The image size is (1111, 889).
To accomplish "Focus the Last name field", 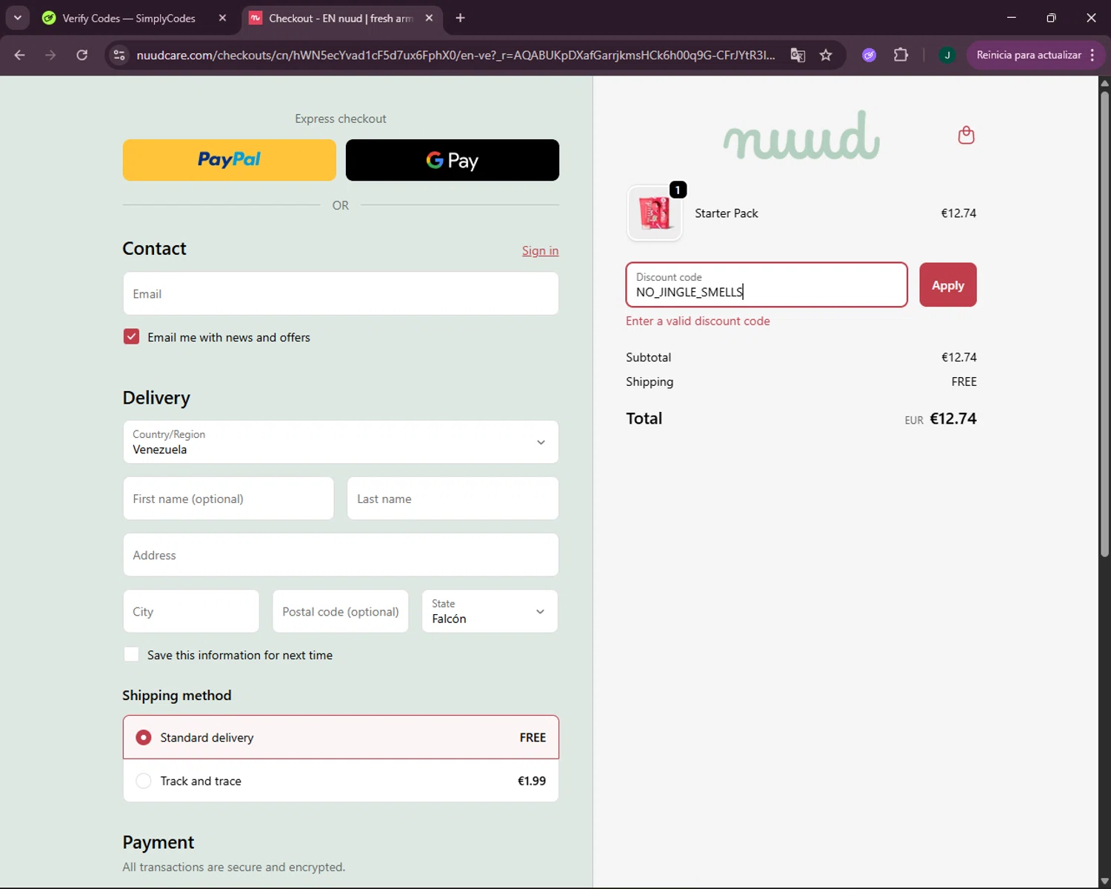I will tap(453, 499).
